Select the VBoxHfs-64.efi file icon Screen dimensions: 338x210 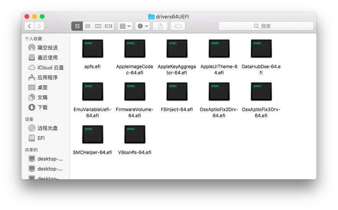click(135, 135)
